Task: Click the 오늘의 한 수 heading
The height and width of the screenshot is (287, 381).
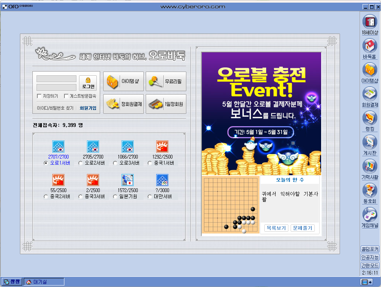Action: click(x=290, y=180)
